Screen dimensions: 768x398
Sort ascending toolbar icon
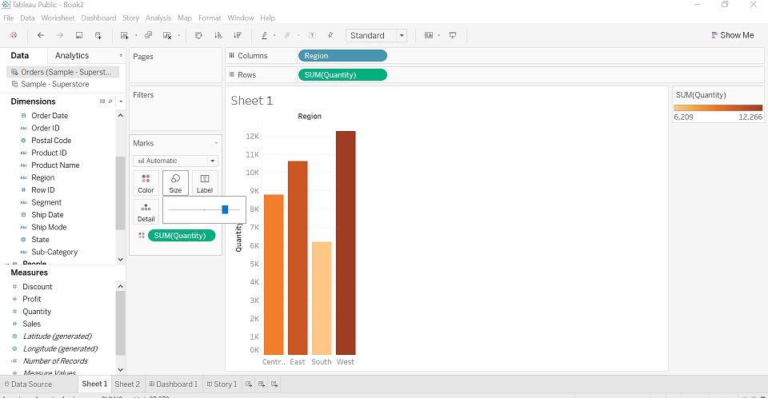[218, 35]
